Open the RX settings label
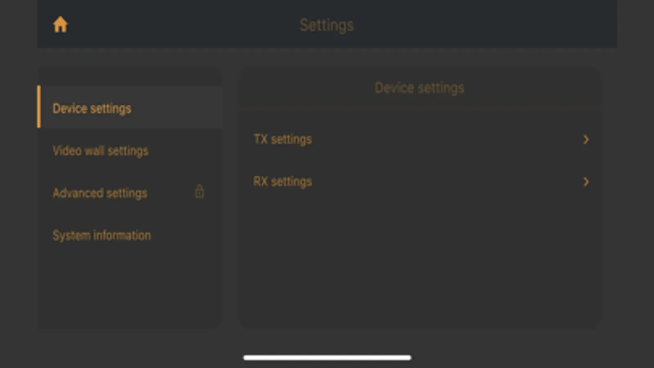 (x=283, y=182)
